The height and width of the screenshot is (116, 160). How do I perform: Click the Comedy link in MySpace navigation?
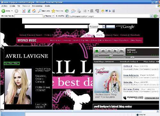[124, 35]
